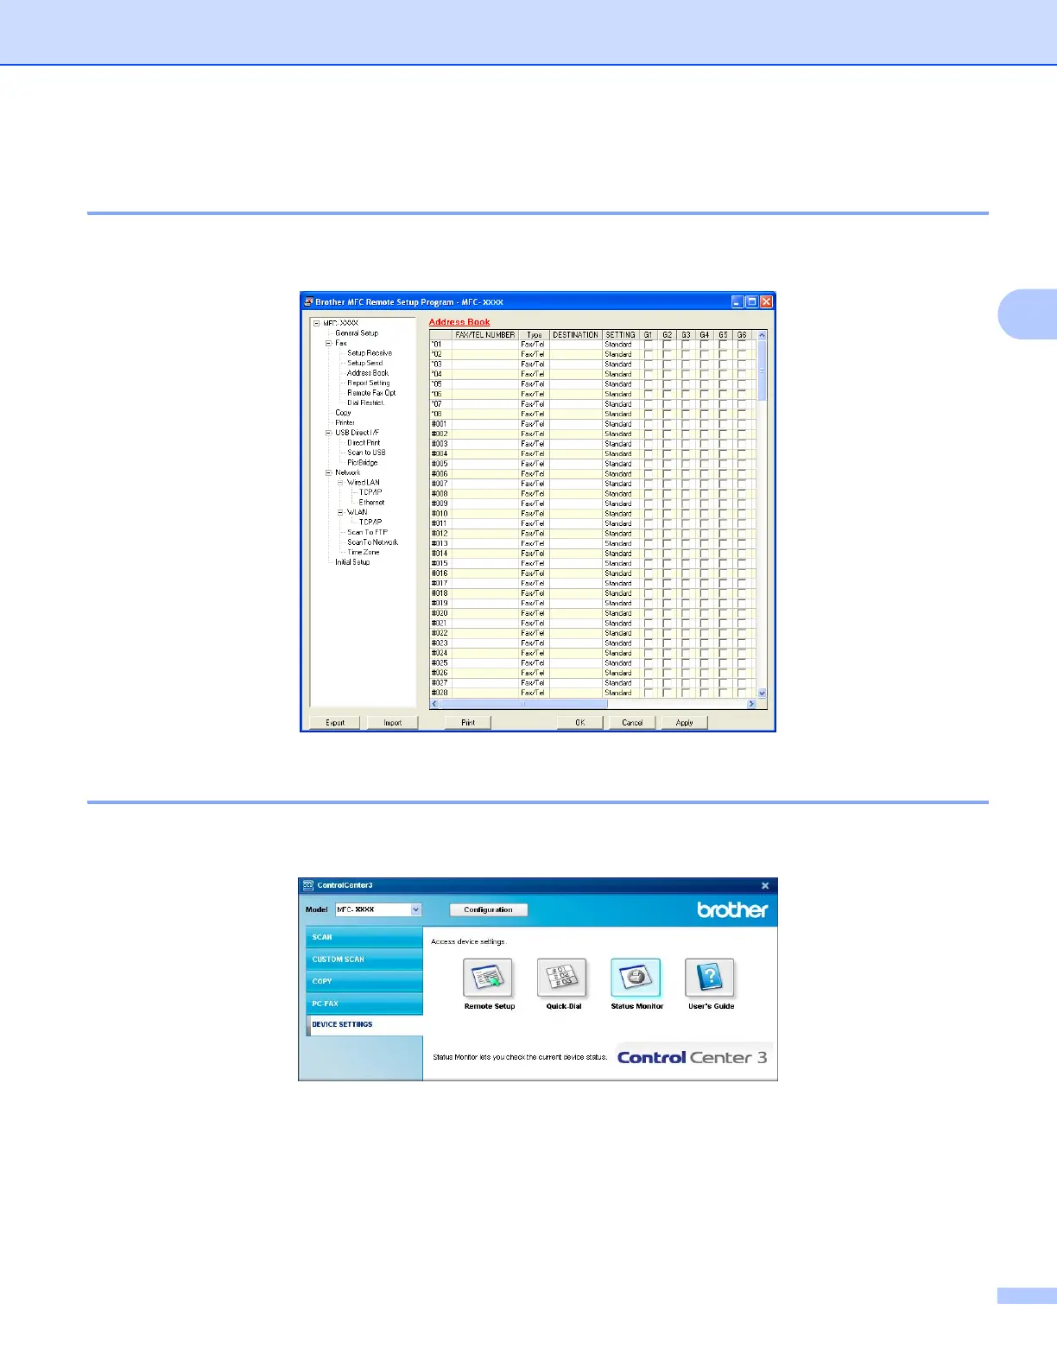Select Scan to USB in the tree
The width and height of the screenshot is (1057, 1368).
[x=366, y=453]
